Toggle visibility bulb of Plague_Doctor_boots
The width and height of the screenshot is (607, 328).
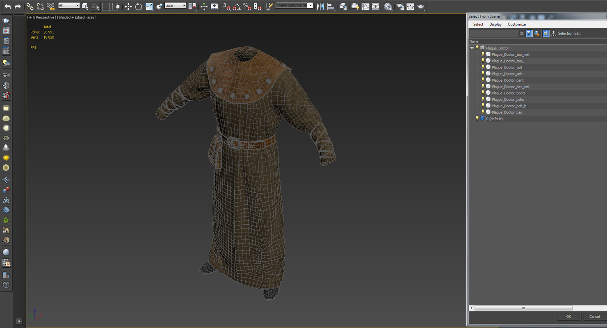pyautogui.click(x=483, y=93)
